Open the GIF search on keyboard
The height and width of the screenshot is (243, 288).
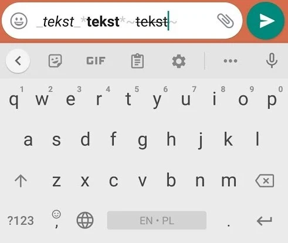click(96, 61)
